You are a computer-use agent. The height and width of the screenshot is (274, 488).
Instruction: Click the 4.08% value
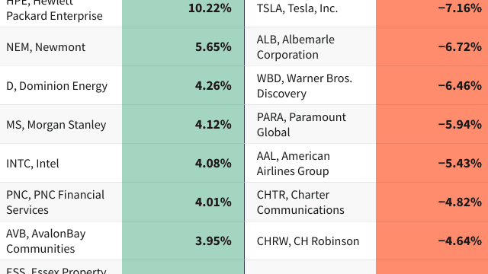213,164
